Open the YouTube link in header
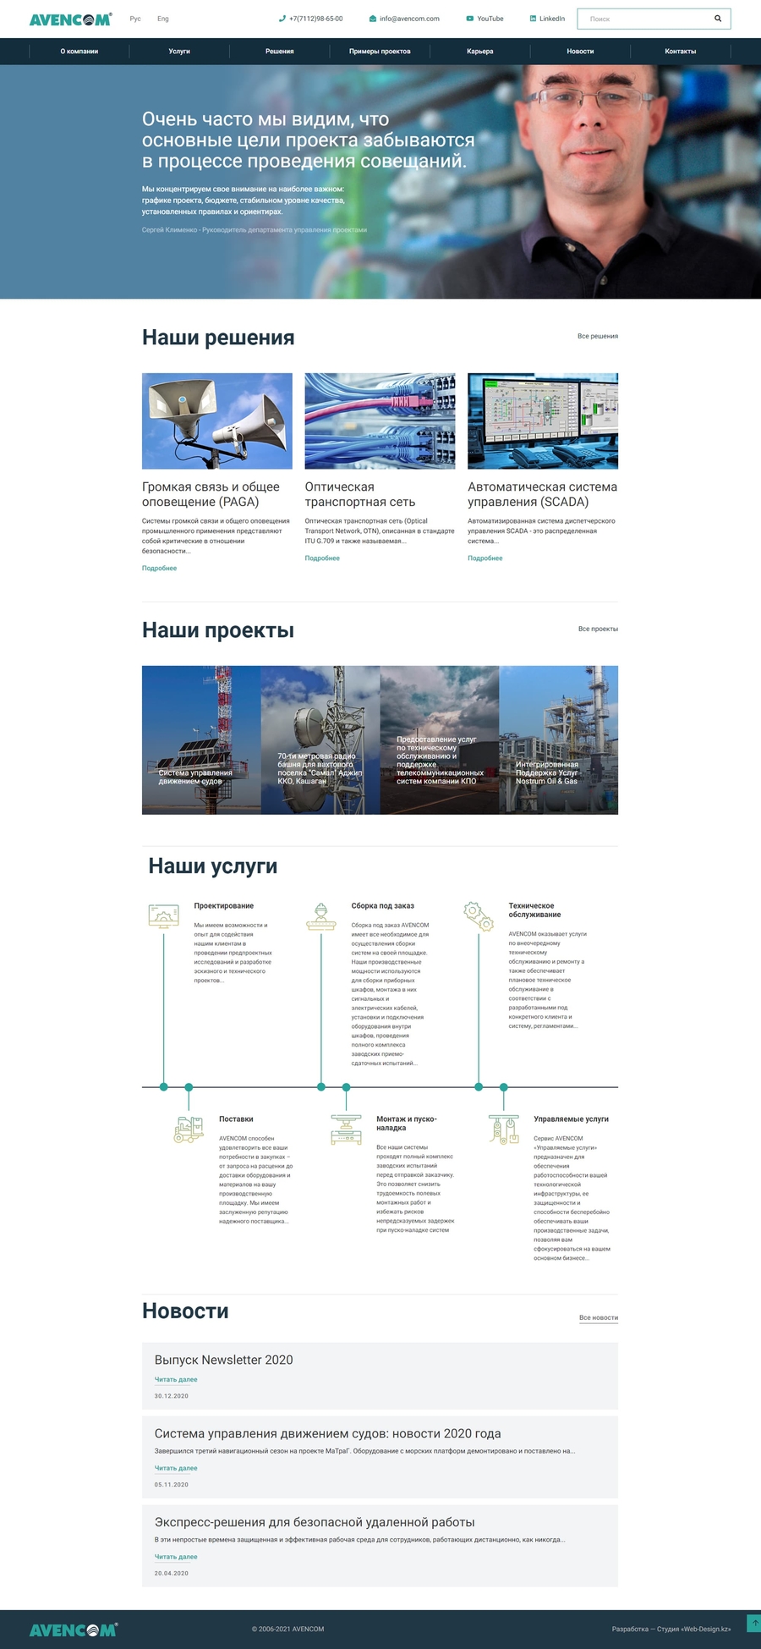The width and height of the screenshot is (761, 1649). coord(485,19)
